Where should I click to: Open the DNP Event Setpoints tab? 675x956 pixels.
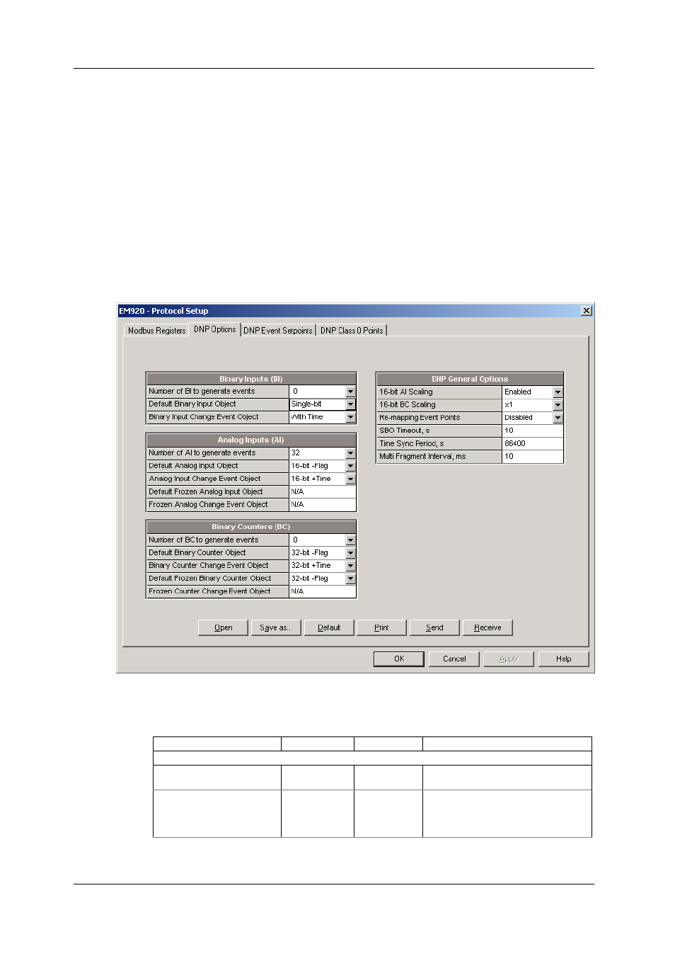pos(278,331)
